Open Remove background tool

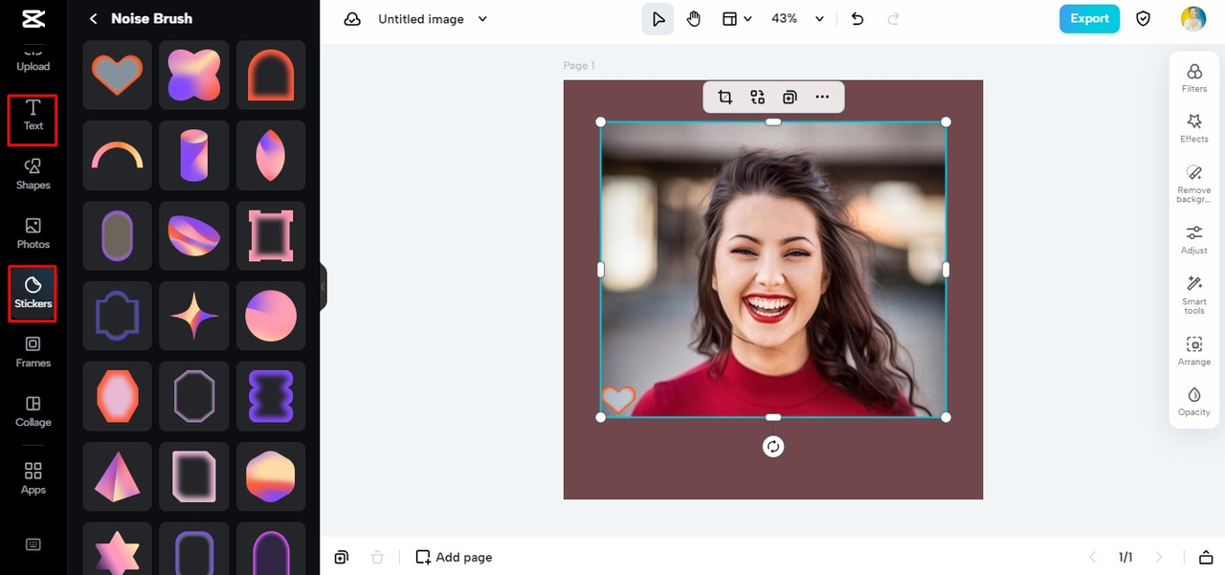(x=1193, y=183)
